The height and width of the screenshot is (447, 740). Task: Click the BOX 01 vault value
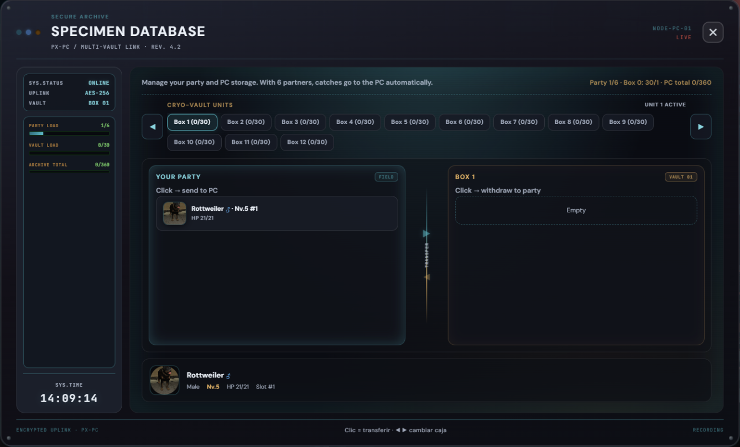(x=99, y=103)
